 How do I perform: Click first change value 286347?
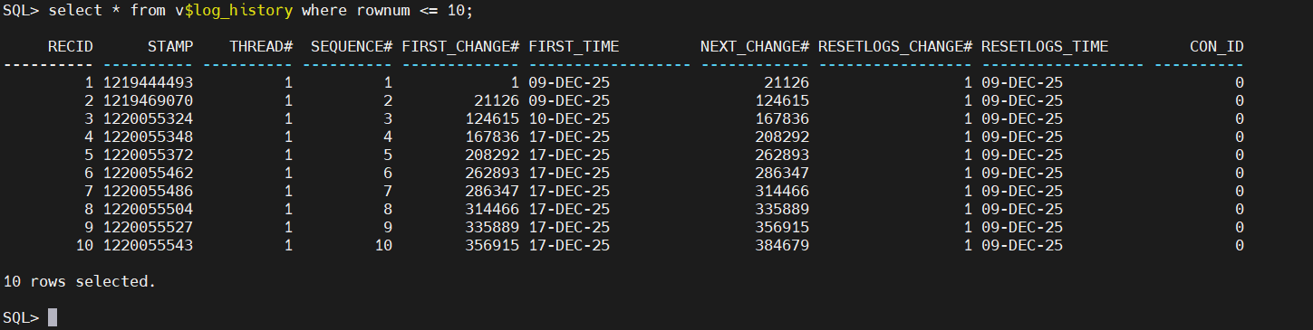click(x=492, y=191)
